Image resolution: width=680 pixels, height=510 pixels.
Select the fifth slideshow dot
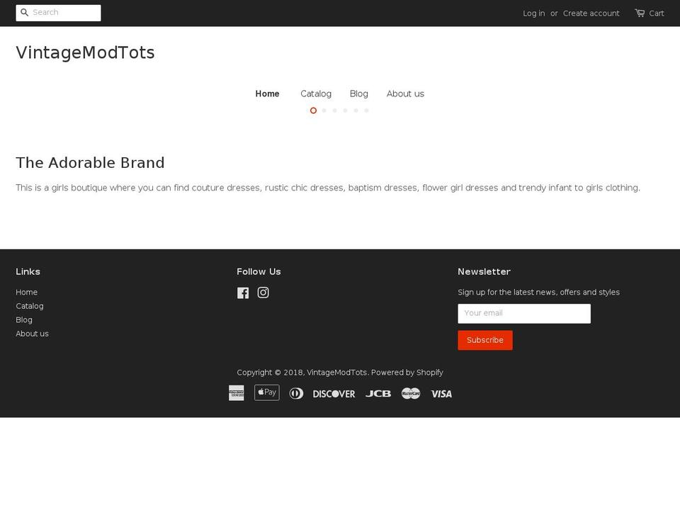356,110
